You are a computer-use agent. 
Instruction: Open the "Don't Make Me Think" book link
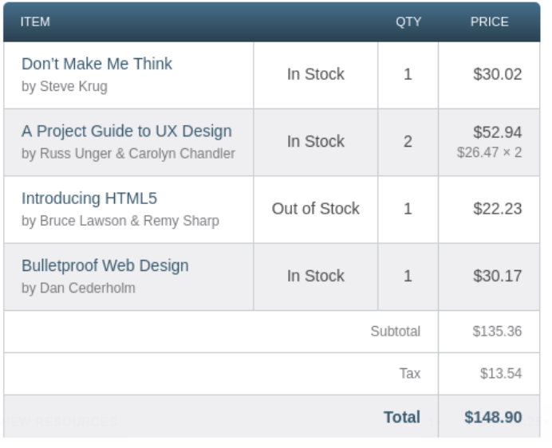point(97,64)
